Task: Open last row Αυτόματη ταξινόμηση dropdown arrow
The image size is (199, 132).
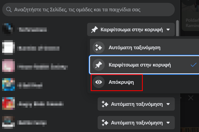Action: coord(168,123)
